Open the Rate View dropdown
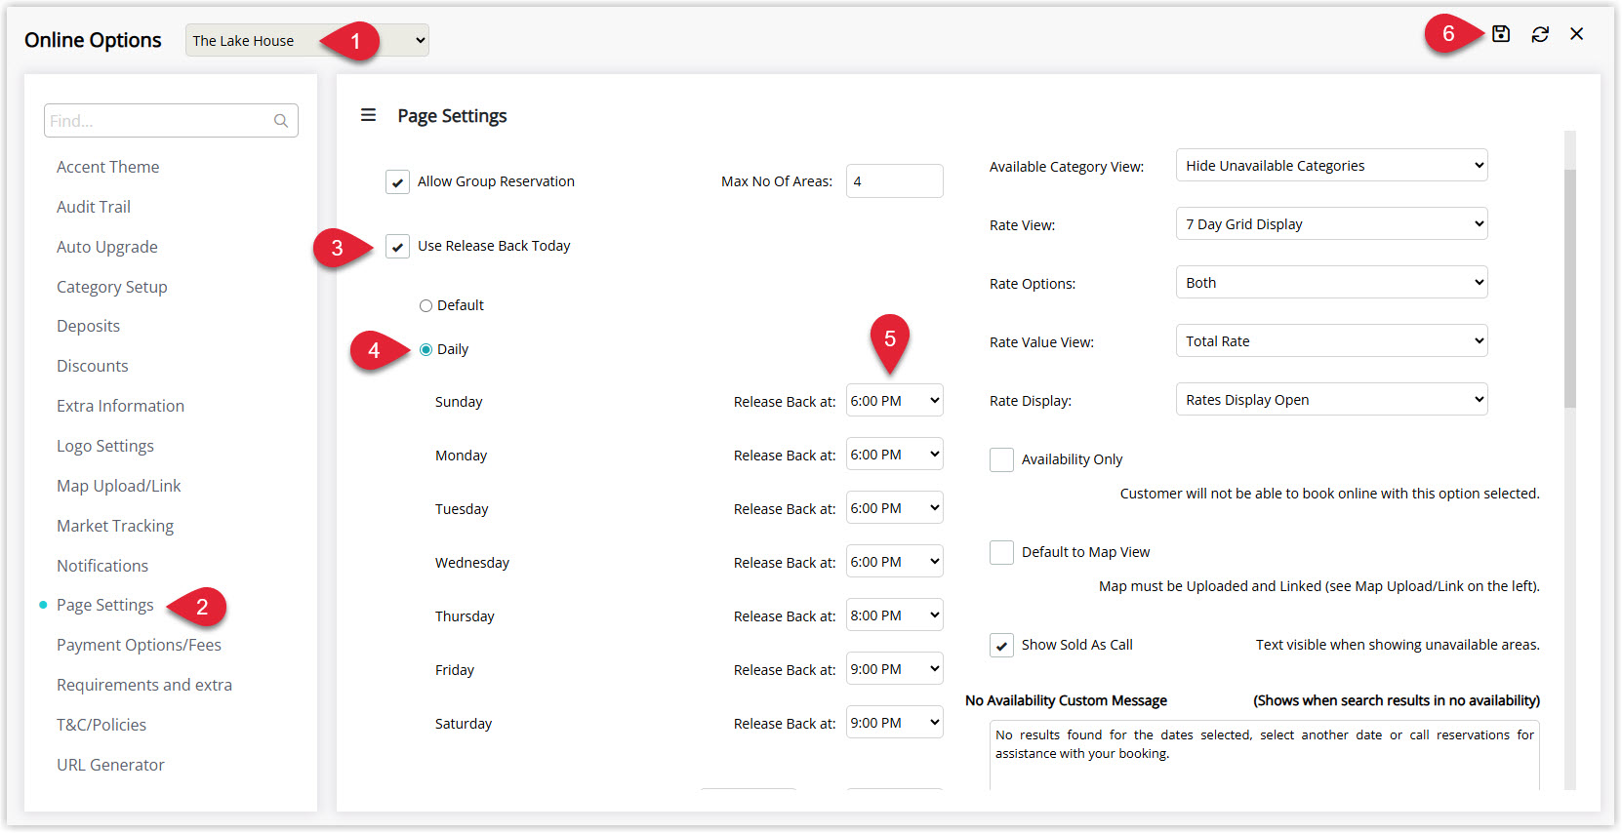Screen dimensions: 1622x833 click(1331, 223)
